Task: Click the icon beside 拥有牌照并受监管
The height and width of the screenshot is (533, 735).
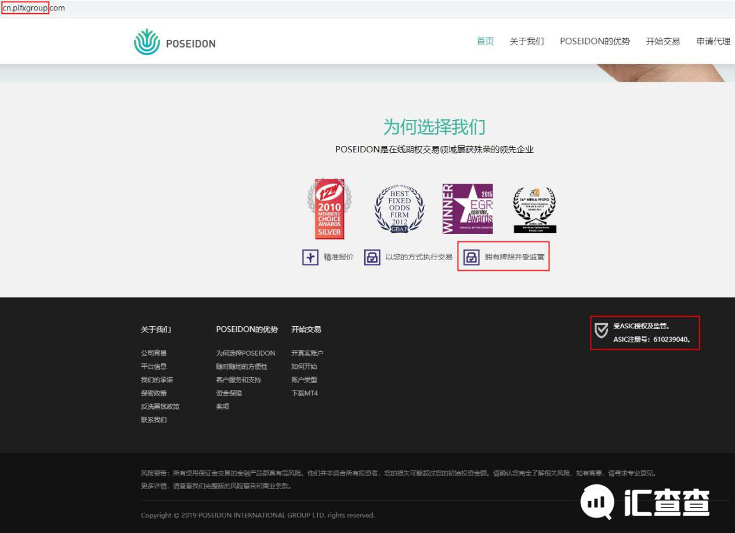Action: point(472,257)
